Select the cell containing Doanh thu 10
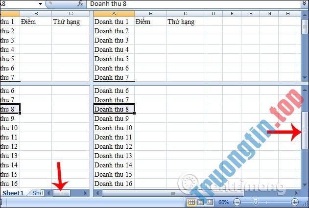Image resolution: width=309 pixels, height=208 pixels. tap(114, 128)
